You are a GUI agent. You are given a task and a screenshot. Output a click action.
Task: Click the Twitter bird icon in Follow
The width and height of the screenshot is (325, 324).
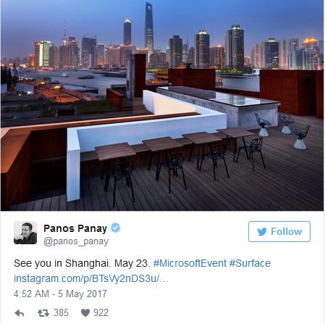click(x=262, y=232)
